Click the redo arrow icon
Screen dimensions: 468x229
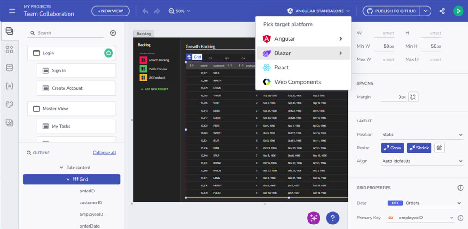pyautogui.click(x=157, y=11)
